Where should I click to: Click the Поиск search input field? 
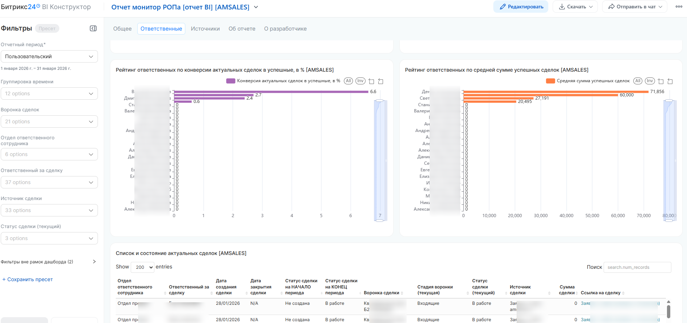point(637,267)
